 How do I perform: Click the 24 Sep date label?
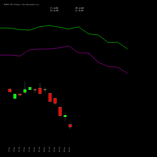[x=49, y=149]
